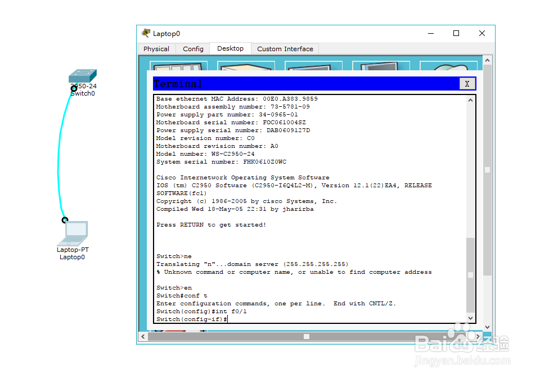This screenshot has height=379, width=540.
Task: Click the 'Translating "n"...domain server' line
Action: point(253,264)
